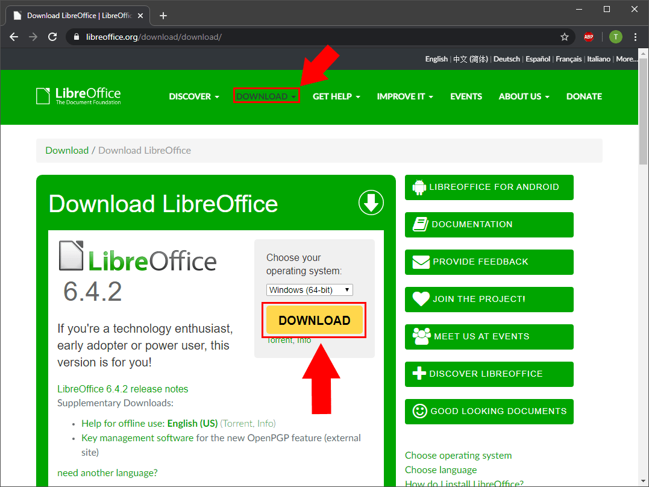Click the browser forward arrow
This screenshot has height=487, width=649.
click(x=33, y=37)
